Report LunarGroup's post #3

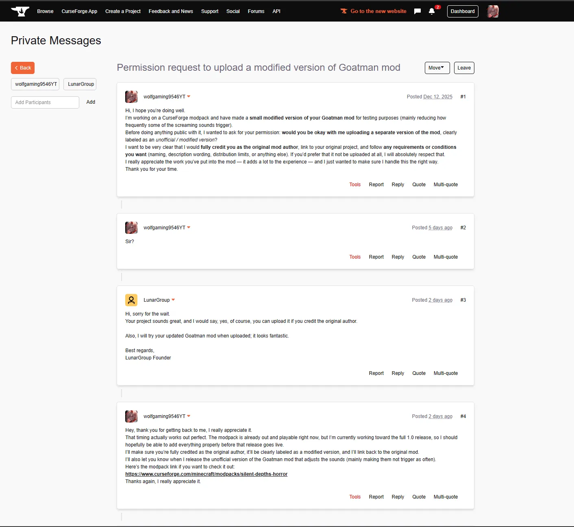point(376,373)
